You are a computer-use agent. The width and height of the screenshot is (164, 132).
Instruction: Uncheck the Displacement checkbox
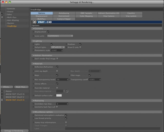coord(48,32)
